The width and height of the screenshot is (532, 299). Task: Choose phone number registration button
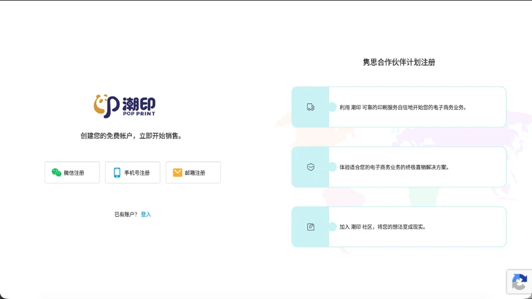pyautogui.click(x=132, y=173)
